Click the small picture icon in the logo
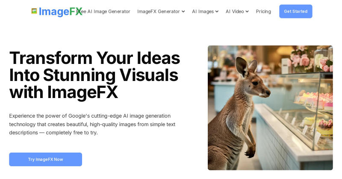The image size is (342, 179). tap(34, 11)
